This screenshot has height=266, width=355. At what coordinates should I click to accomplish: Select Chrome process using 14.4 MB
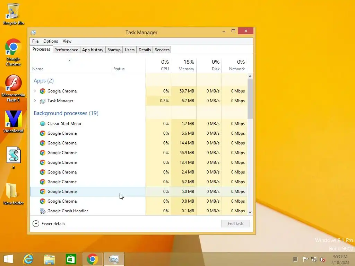click(139, 143)
